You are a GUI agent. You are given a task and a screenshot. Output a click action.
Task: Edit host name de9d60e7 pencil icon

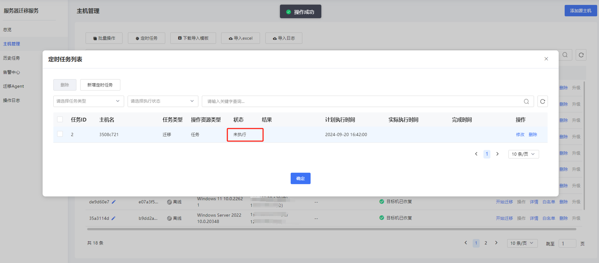(x=113, y=202)
